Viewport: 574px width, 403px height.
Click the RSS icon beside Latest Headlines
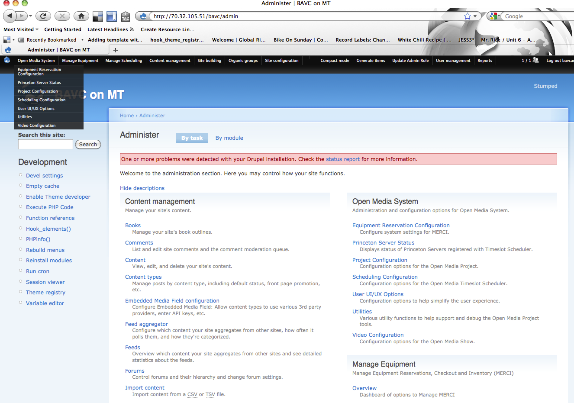(x=132, y=29)
